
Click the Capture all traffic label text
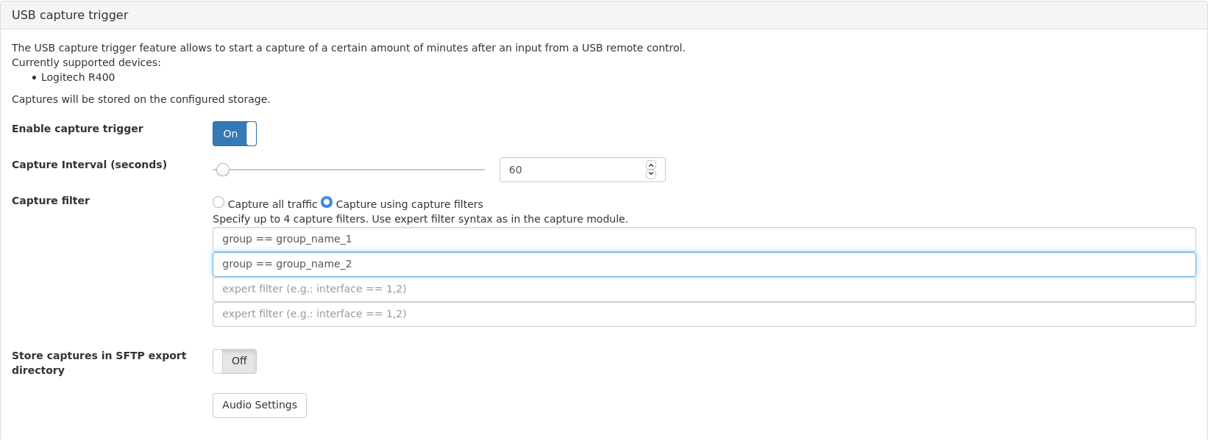[x=272, y=204]
